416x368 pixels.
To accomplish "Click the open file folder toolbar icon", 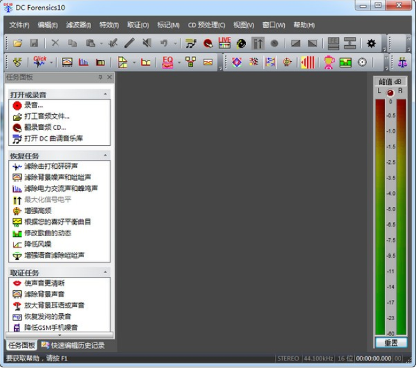I will (x=18, y=43).
